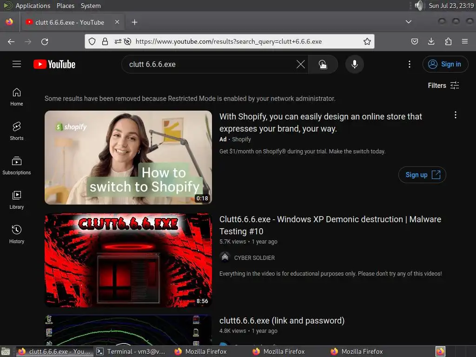Viewport: 476px width, 357px height.
Task: Click "Everything in the video is for educational" description
Action: tap(331, 273)
